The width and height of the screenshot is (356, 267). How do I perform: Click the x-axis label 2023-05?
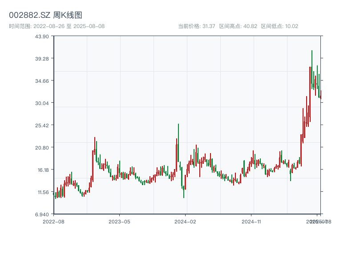[119, 222]
